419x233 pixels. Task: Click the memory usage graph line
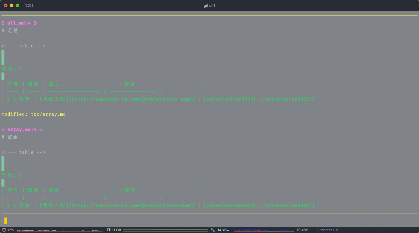[x=165, y=230]
